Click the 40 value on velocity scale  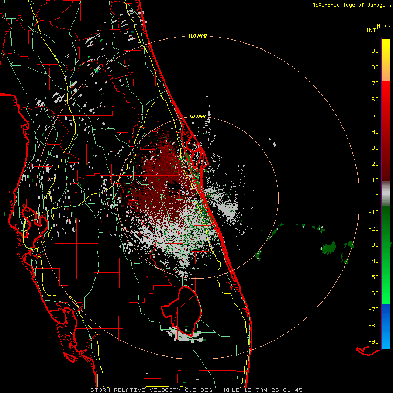pyautogui.click(x=375, y=132)
